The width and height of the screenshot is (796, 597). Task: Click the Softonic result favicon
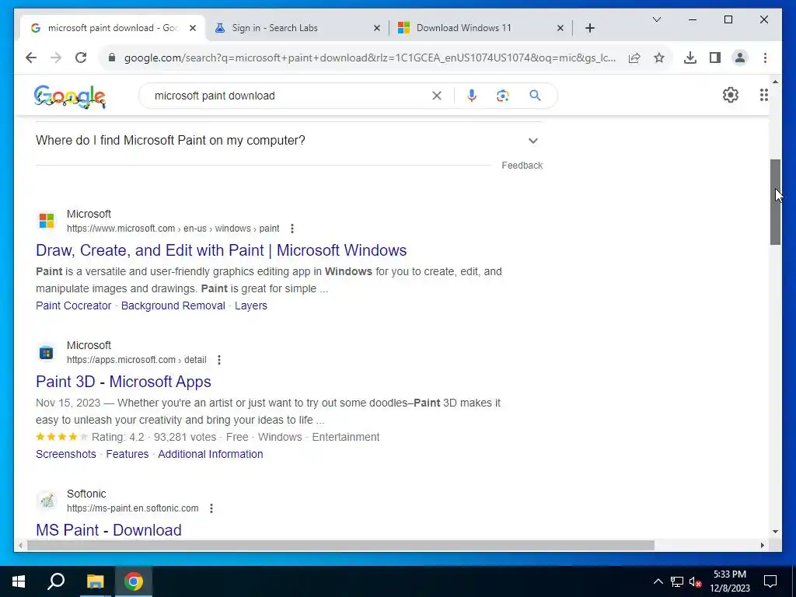click(46, 501)
